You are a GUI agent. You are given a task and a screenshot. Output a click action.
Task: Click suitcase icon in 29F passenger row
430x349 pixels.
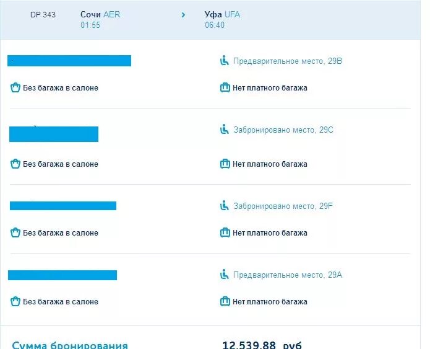(225, 232)
